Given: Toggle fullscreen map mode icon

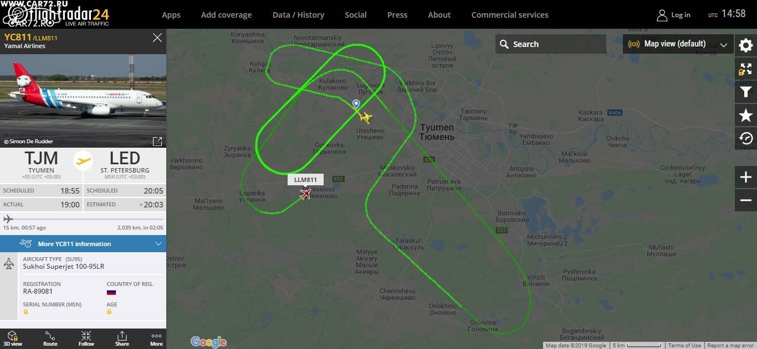Looking at the screenshot, I should tap(746, 69).
